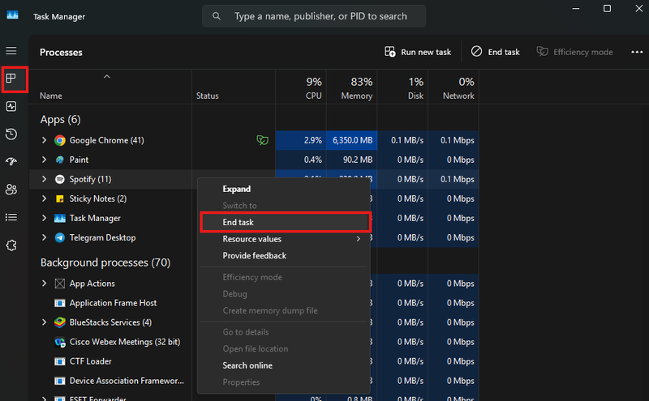
Task: Open the Users sidebar icon
Action: point(11,190)
